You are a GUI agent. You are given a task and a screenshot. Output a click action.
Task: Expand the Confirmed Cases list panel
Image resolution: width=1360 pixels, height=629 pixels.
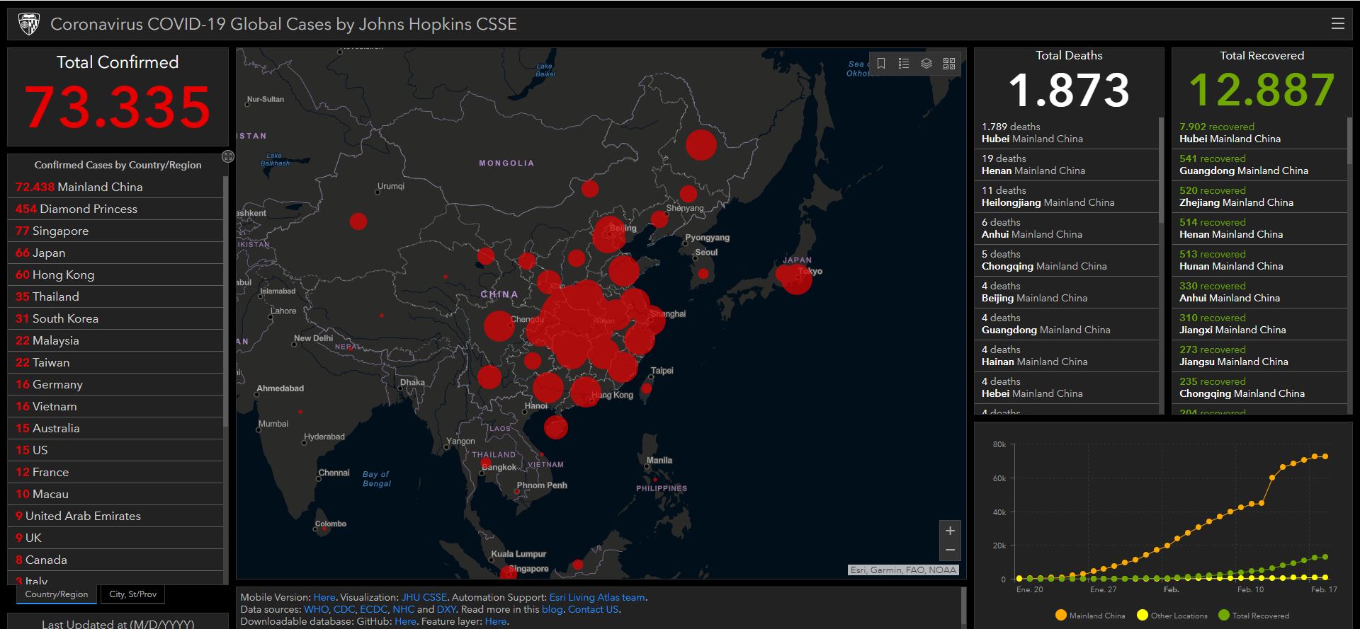pyautogui.click(x=228, y=156)
